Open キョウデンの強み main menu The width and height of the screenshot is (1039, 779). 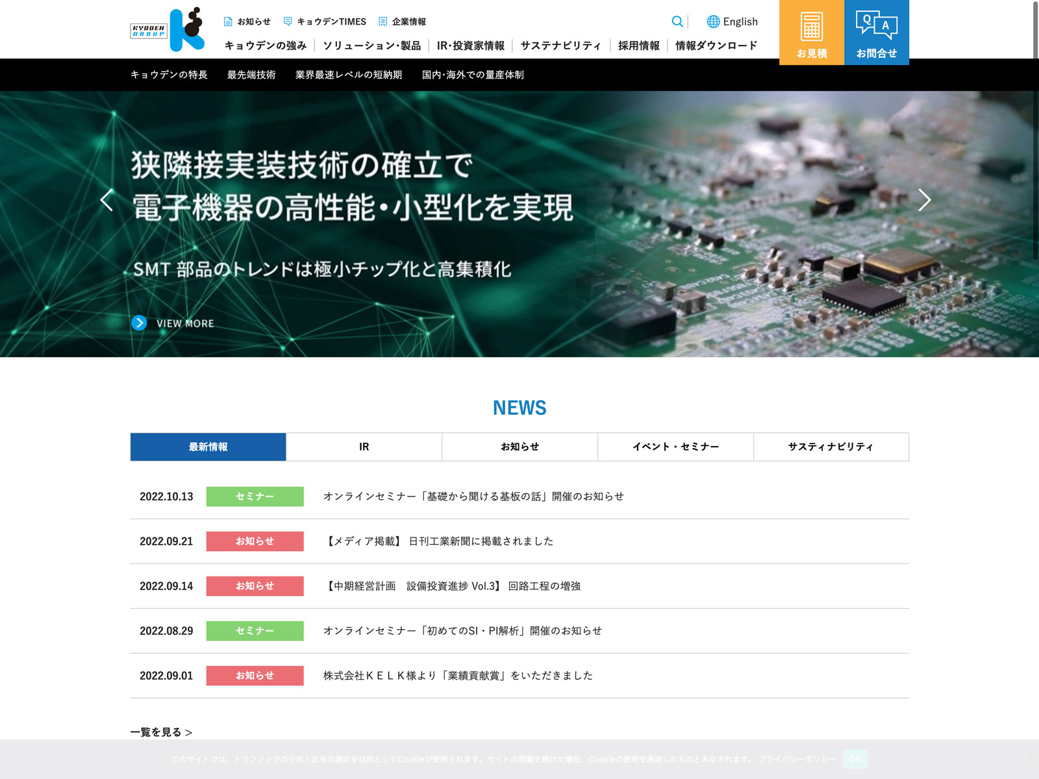coord(265,45)
